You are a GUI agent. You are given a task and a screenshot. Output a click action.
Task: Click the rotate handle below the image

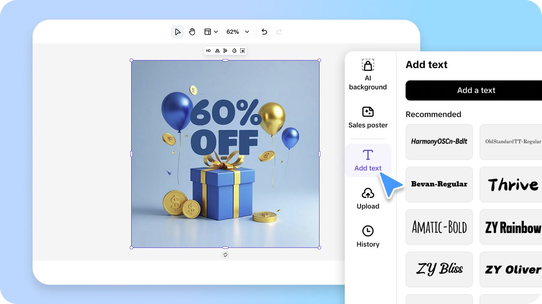[225, 255]
